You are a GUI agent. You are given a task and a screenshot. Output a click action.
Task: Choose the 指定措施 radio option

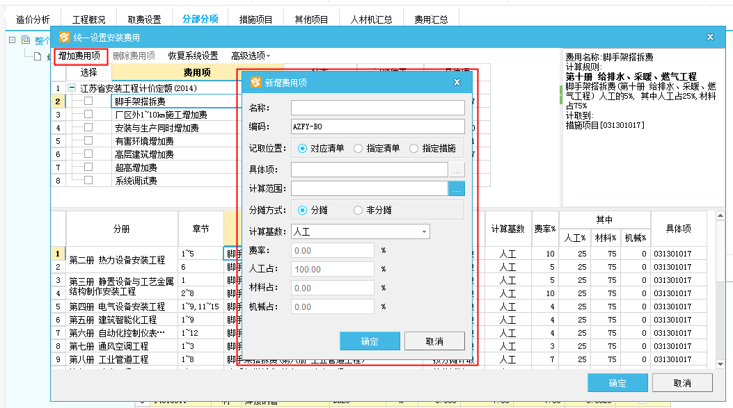(x=414, y=148)
